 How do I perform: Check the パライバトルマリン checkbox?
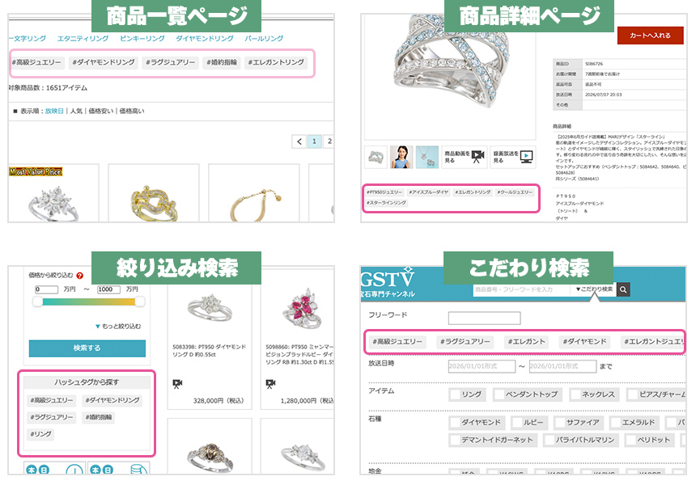click(550, 441)
